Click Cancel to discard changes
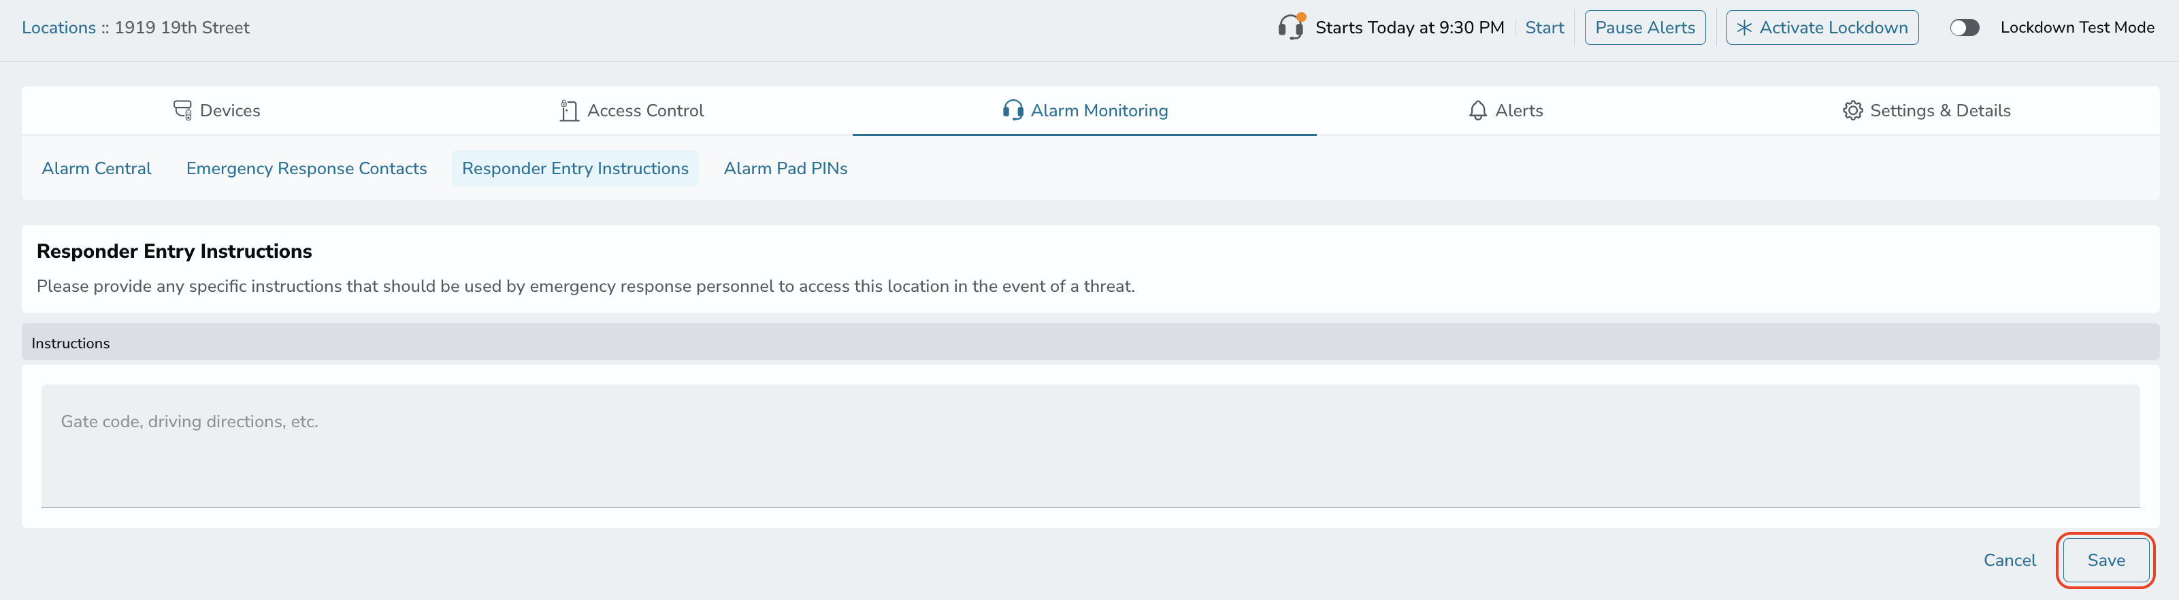 (2010, 561)
